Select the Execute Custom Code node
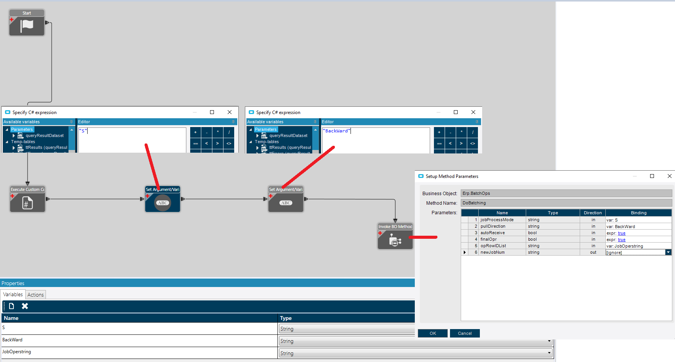This screenshot has height=362, width=675. 28,199
